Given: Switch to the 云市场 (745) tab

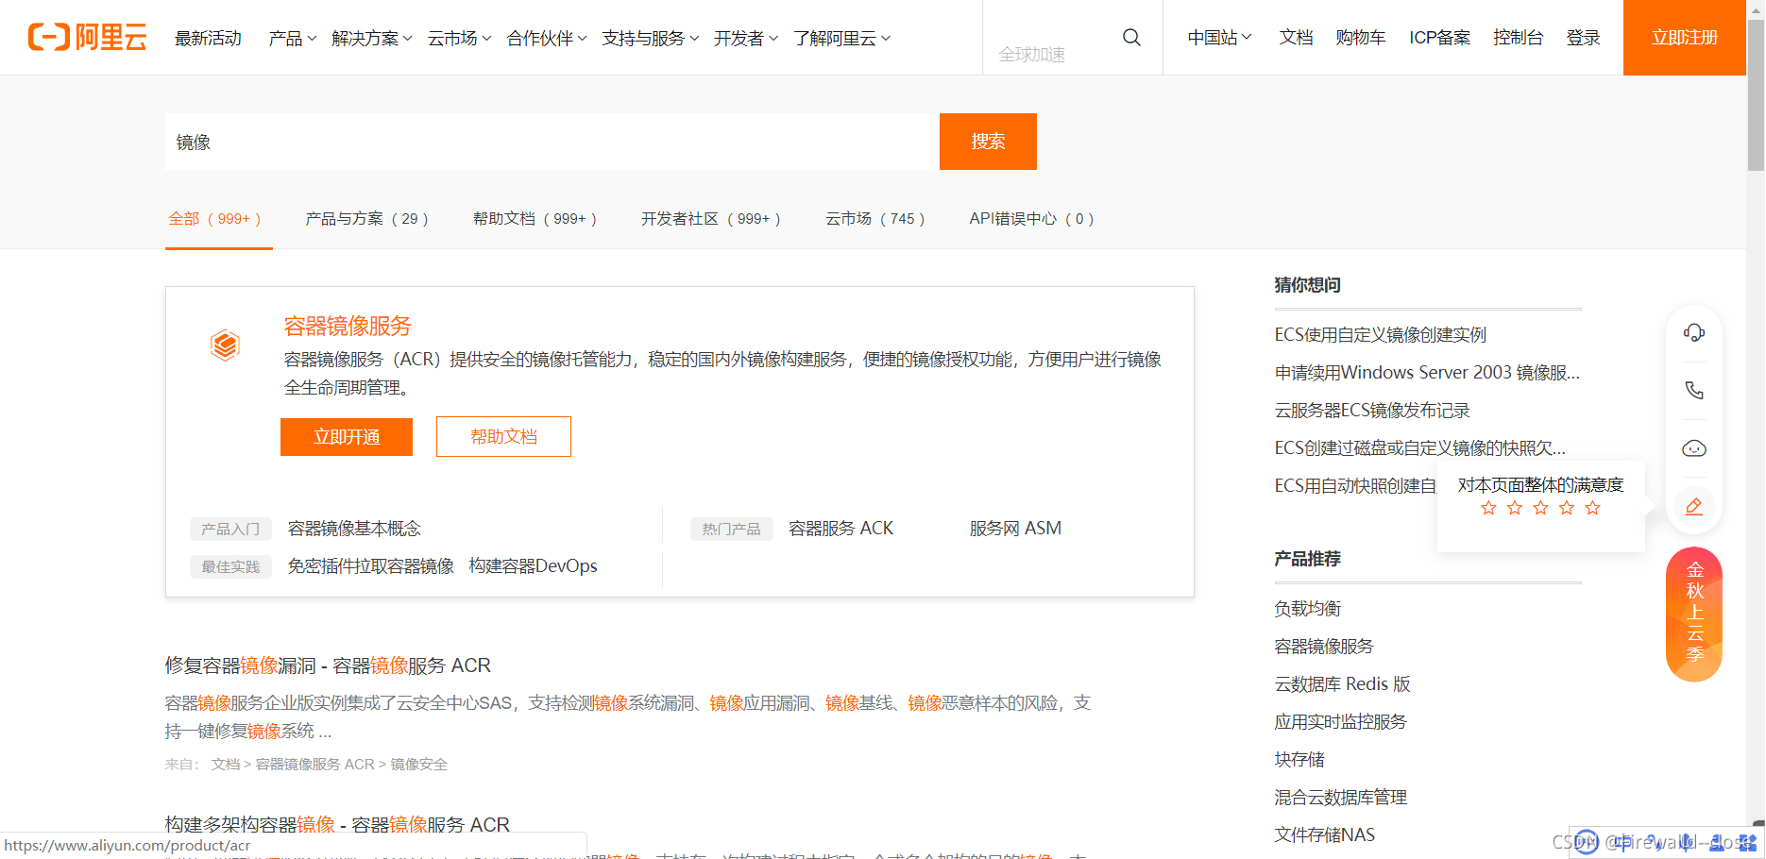Looking at the screenshot, I should [x=875, y=219].
